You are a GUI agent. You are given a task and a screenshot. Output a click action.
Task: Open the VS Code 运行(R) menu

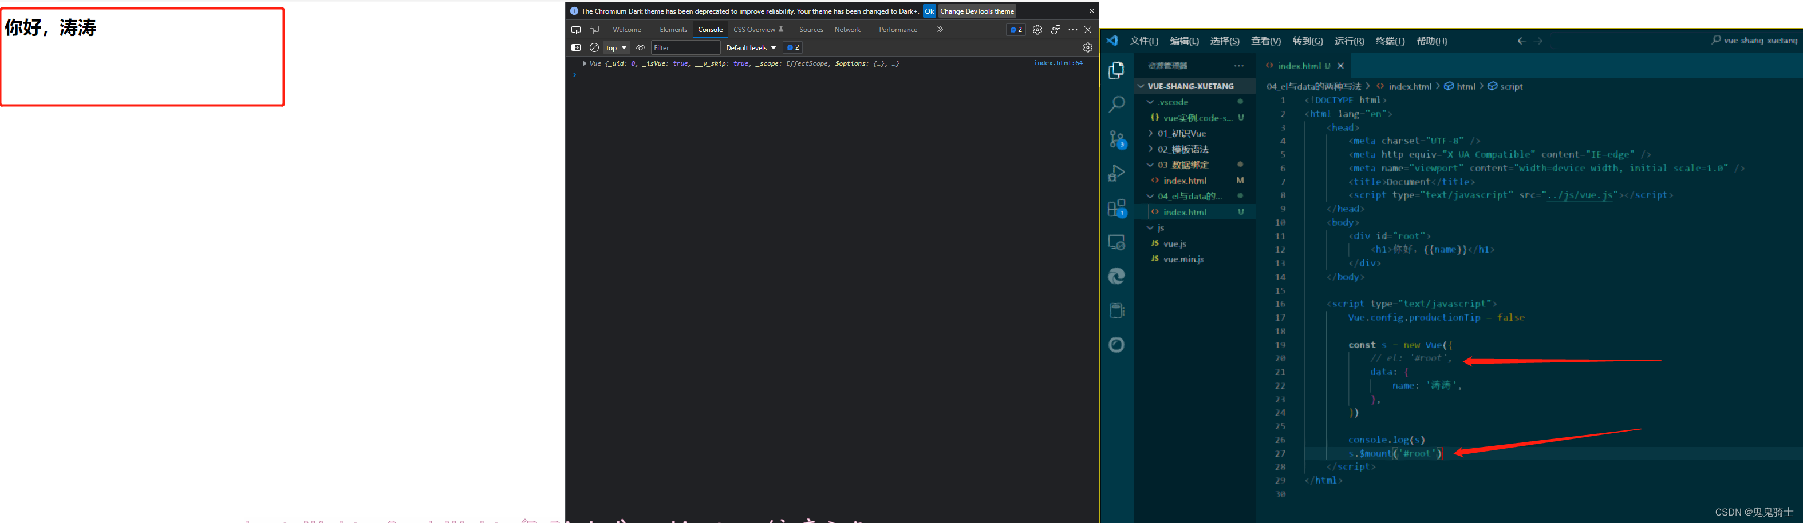[1349, 41]
